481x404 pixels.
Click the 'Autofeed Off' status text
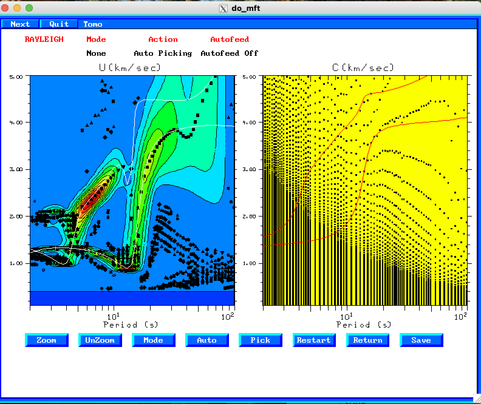tap(230, 53)
